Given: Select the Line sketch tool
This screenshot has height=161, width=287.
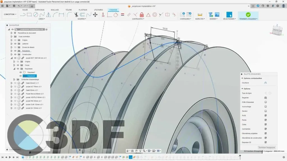Looking at the screenshot, I should click(23, 15).
